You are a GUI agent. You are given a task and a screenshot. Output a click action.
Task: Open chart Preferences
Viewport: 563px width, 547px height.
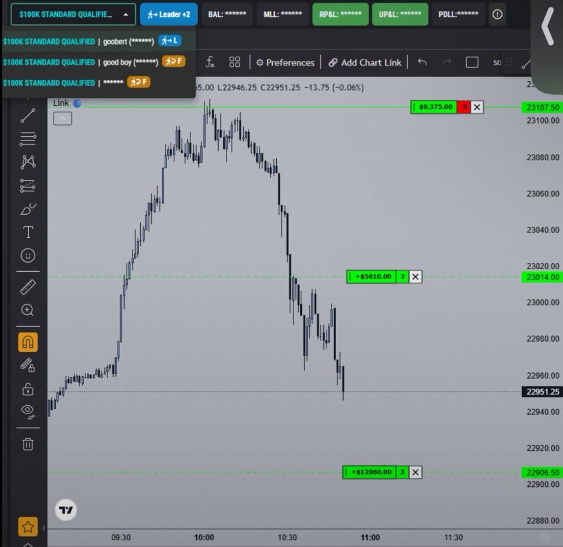coord(285,63)
